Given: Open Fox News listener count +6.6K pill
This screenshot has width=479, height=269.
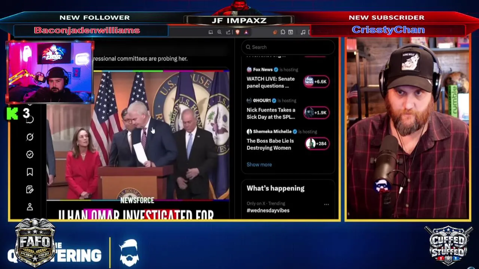Looking at the screenshot, I should click(317, 81).
